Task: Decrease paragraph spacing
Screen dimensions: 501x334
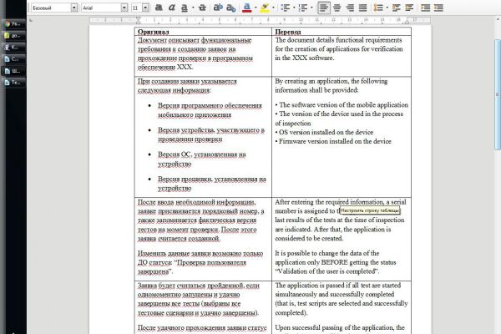Action: coord(409,8)
